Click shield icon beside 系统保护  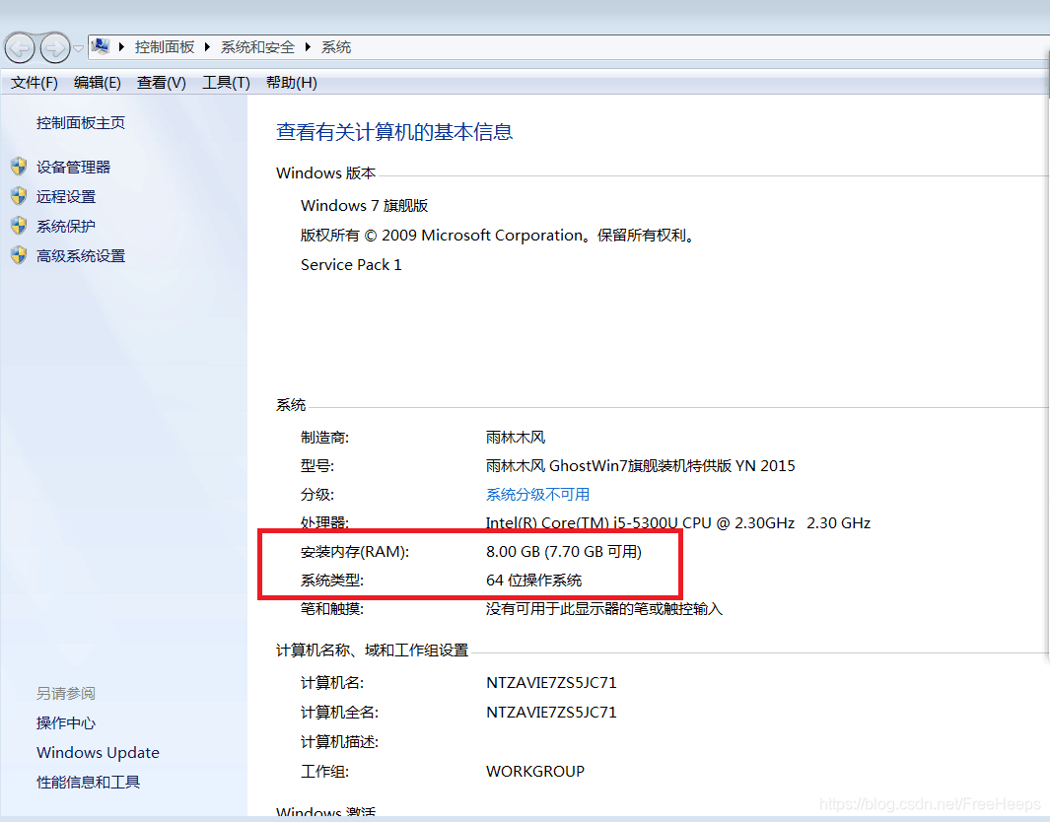click(x=19, y=225)
